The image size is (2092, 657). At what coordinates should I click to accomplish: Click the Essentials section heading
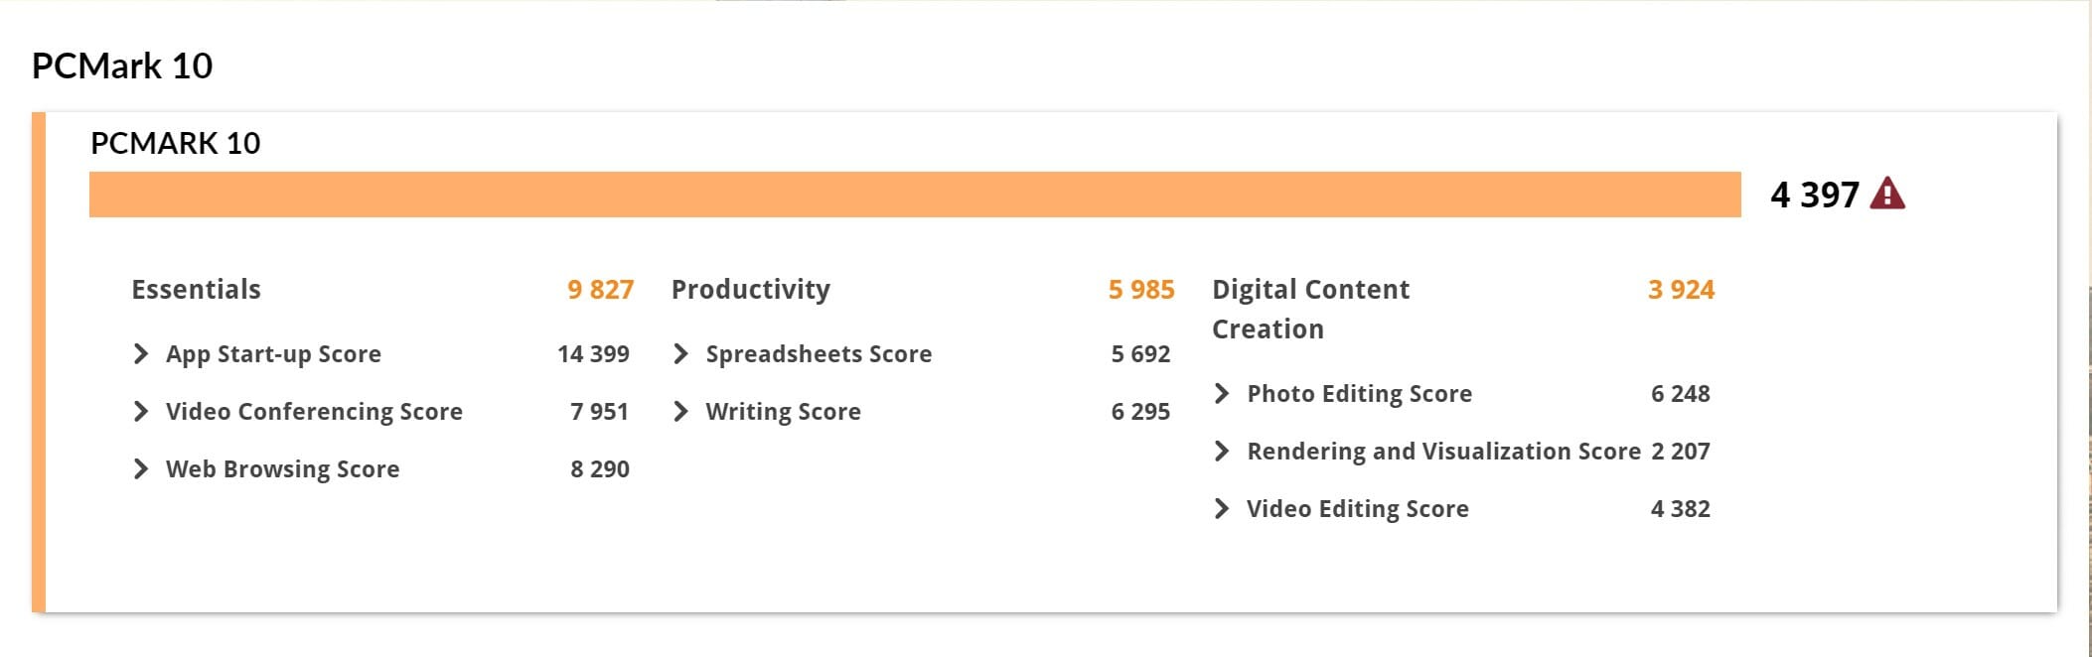coord(197,290)
